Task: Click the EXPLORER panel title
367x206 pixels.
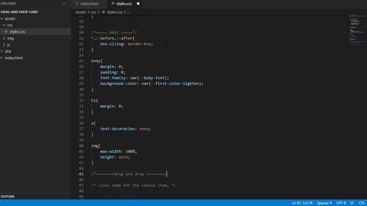Action: click(8, 3)
